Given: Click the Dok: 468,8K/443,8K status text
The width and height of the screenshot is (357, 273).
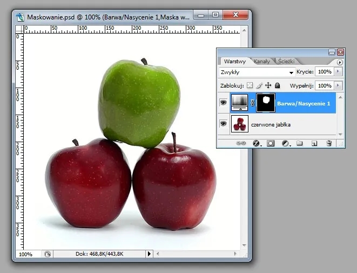Looking at the screenshot, I should tap(99, 254).
